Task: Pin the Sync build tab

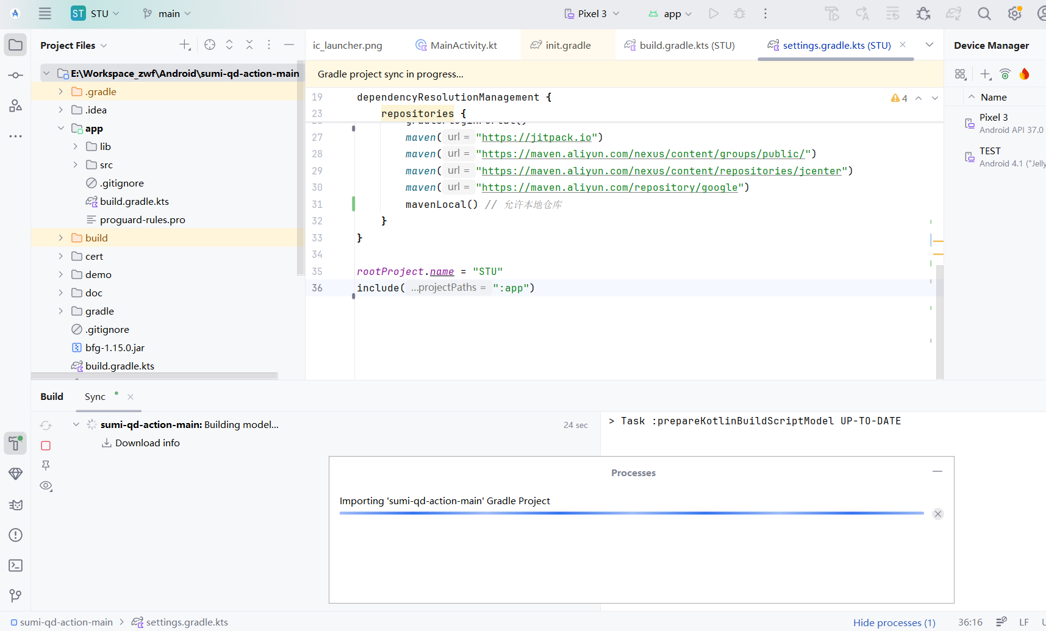Action: (46, 465)
